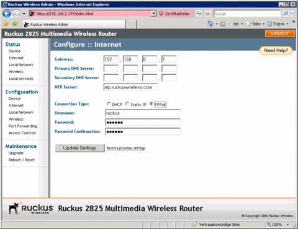Click the Print icon in command bar
Screen dimensions: 298x229
236,24
